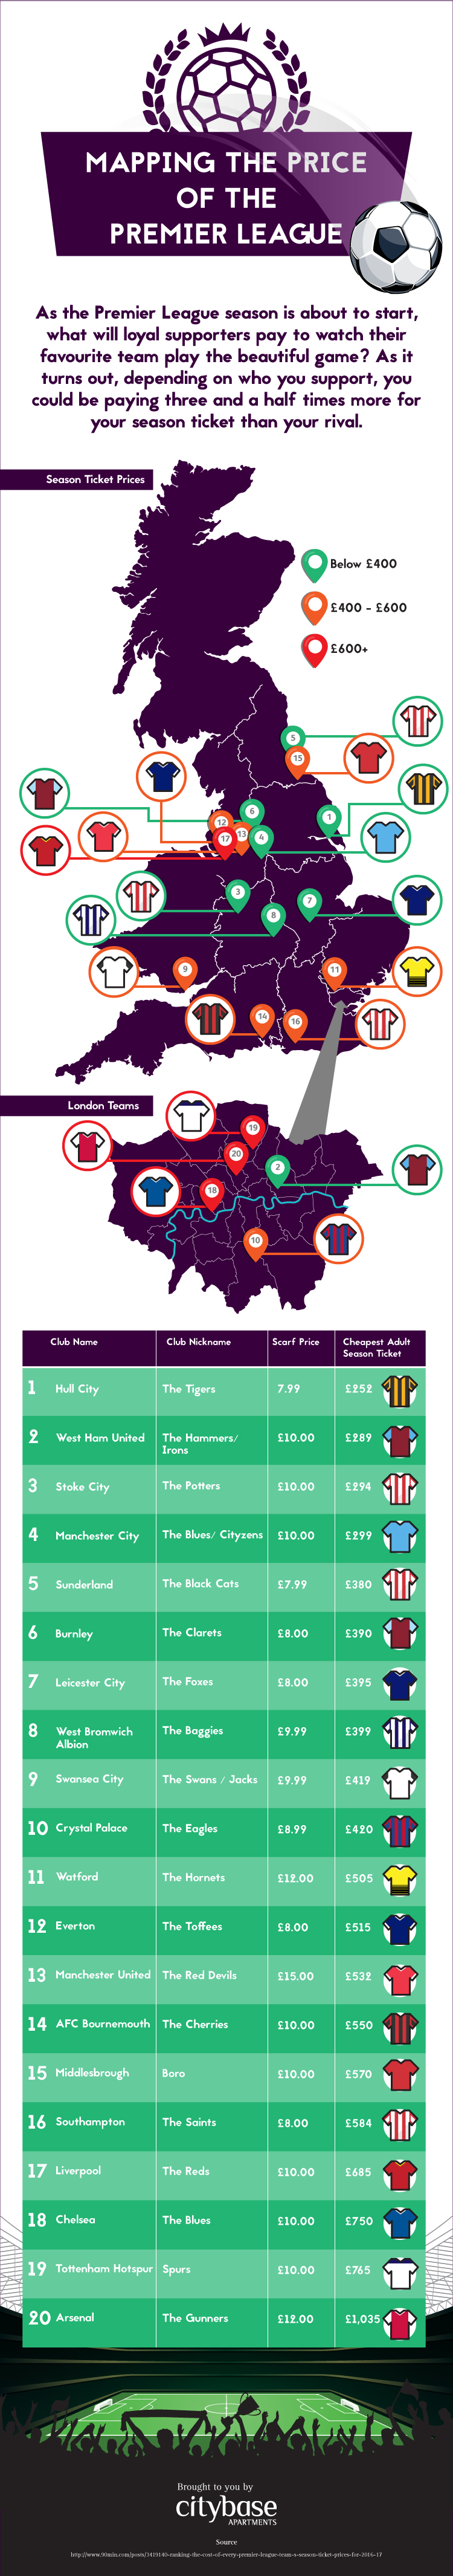Click the orange £400 - £600 legend pin
The image size is (453, 2576).
coord(315,607)
